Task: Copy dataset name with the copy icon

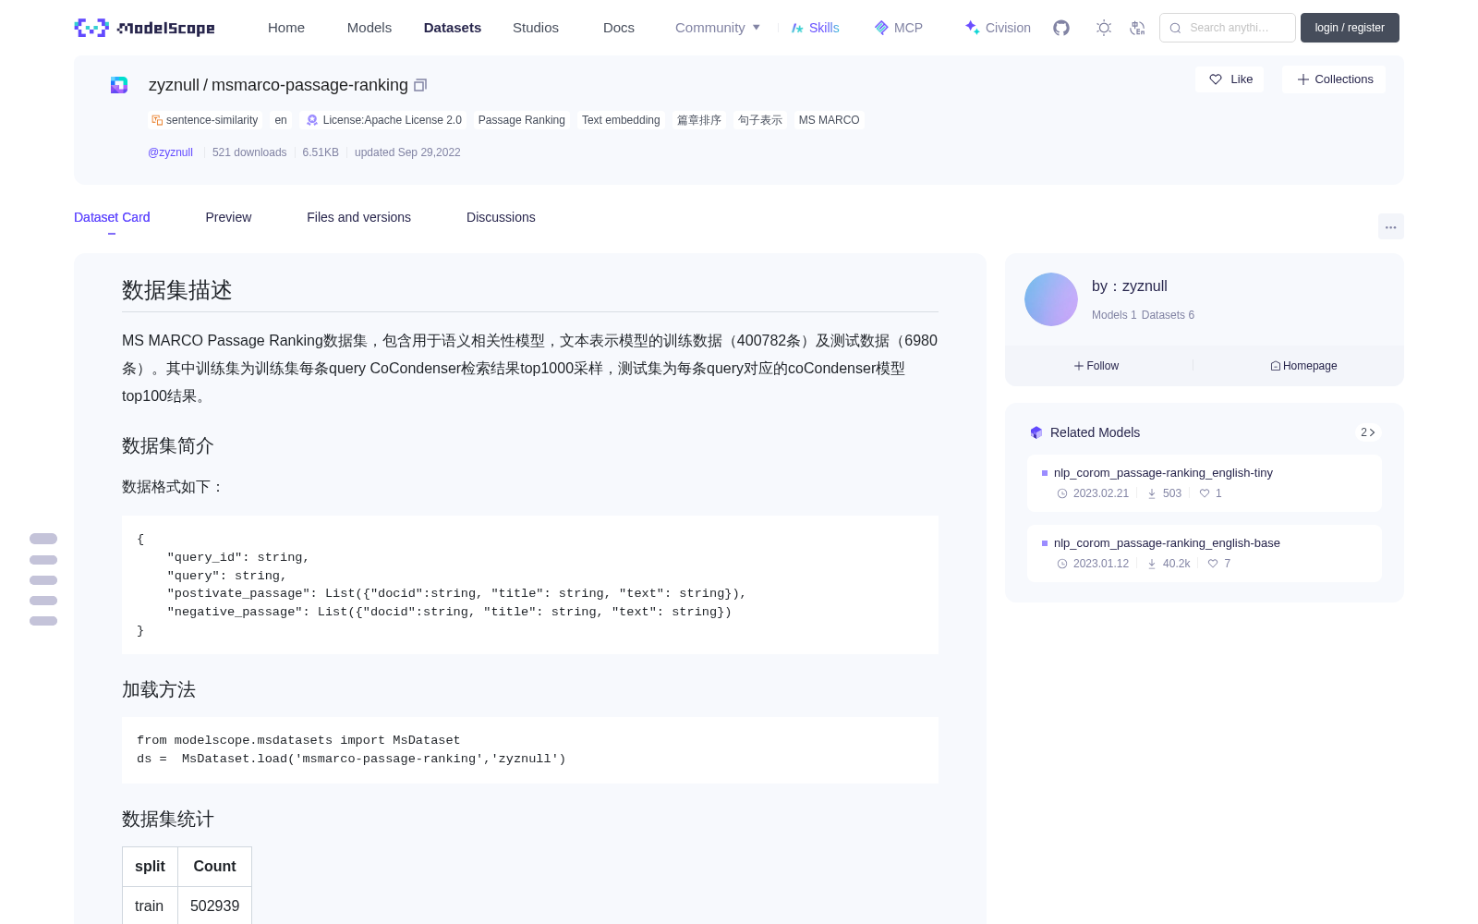Action: click(420, 85)
